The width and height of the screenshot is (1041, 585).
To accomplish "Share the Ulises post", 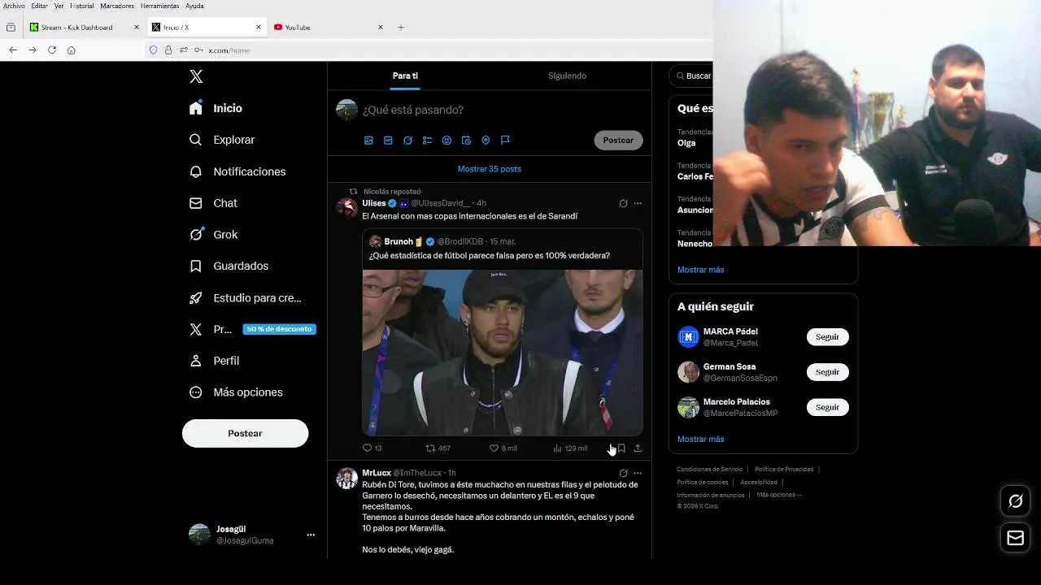I will pyautogui.click(x=638, y=448).
